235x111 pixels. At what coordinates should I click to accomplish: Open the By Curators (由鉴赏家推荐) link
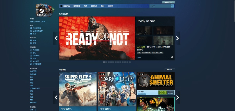tap(38, 31)
